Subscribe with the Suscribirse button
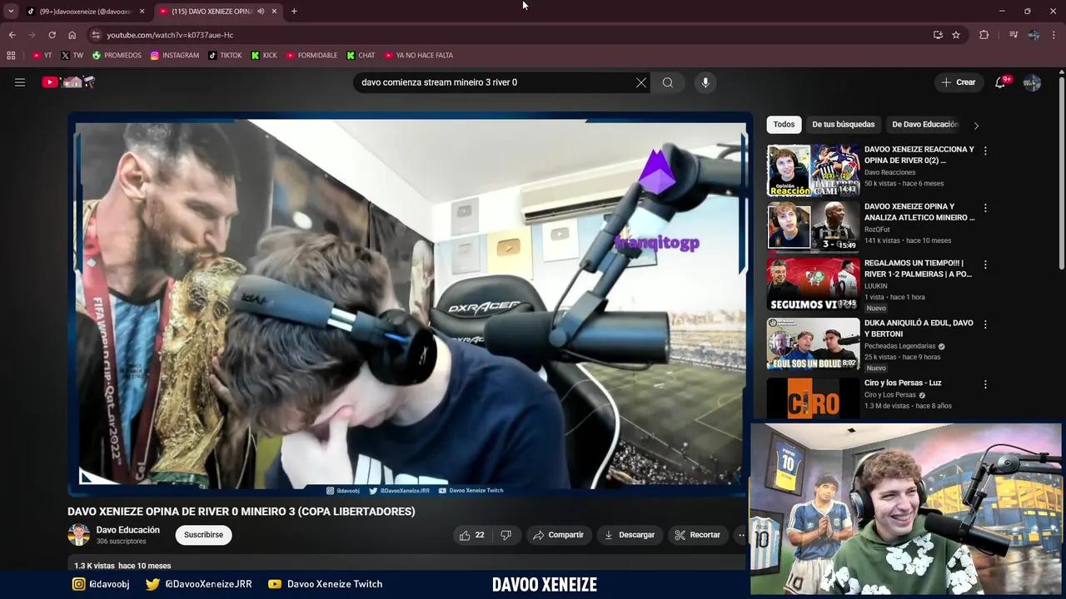This screenshot has width=1066, height=599. (203, 535)
